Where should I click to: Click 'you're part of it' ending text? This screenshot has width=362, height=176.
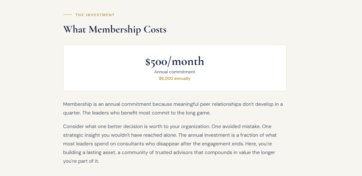click(x=81, y=161)
